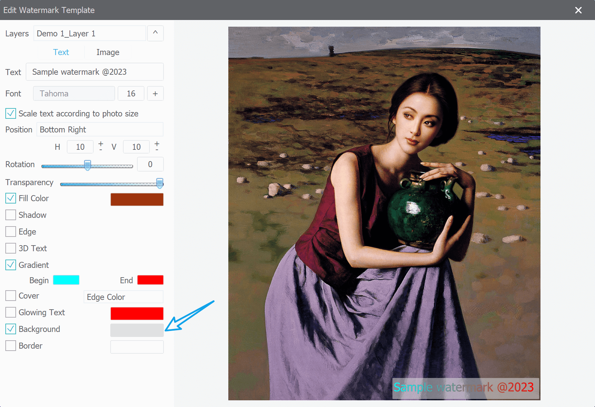Select the Text tab

[x=61, y=52]
